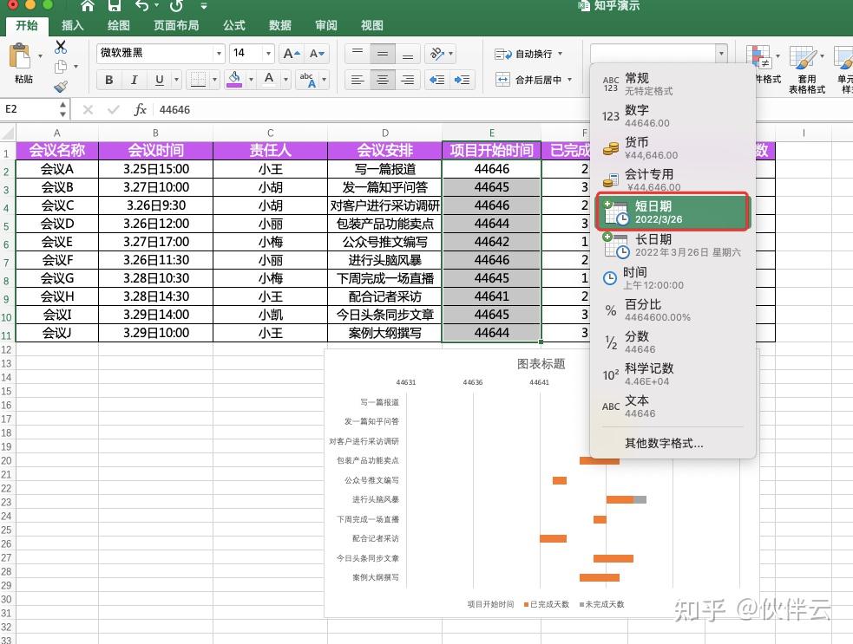The width and height of the screenshot is (853, 644).
Task: Align text right
Action: point(408,80)
